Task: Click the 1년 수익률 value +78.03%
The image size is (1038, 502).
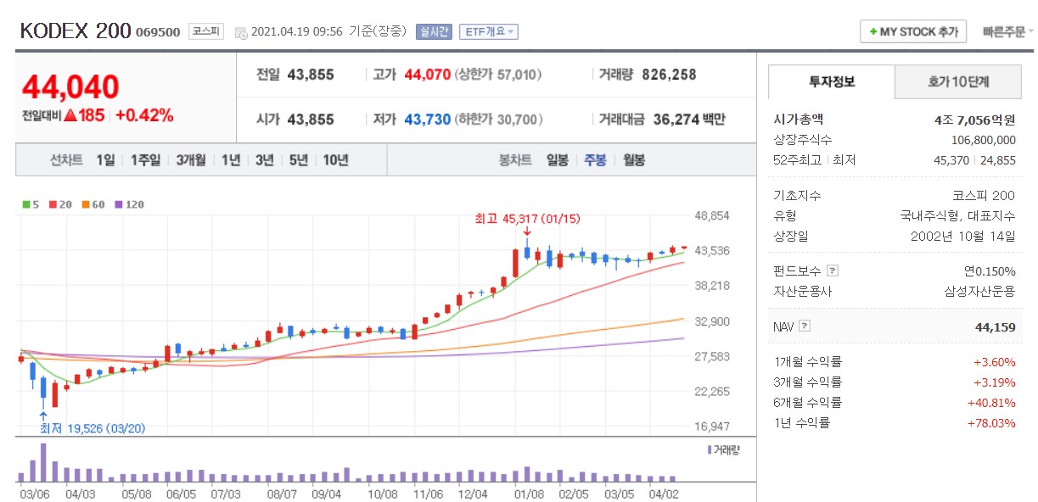Action: 991,423
